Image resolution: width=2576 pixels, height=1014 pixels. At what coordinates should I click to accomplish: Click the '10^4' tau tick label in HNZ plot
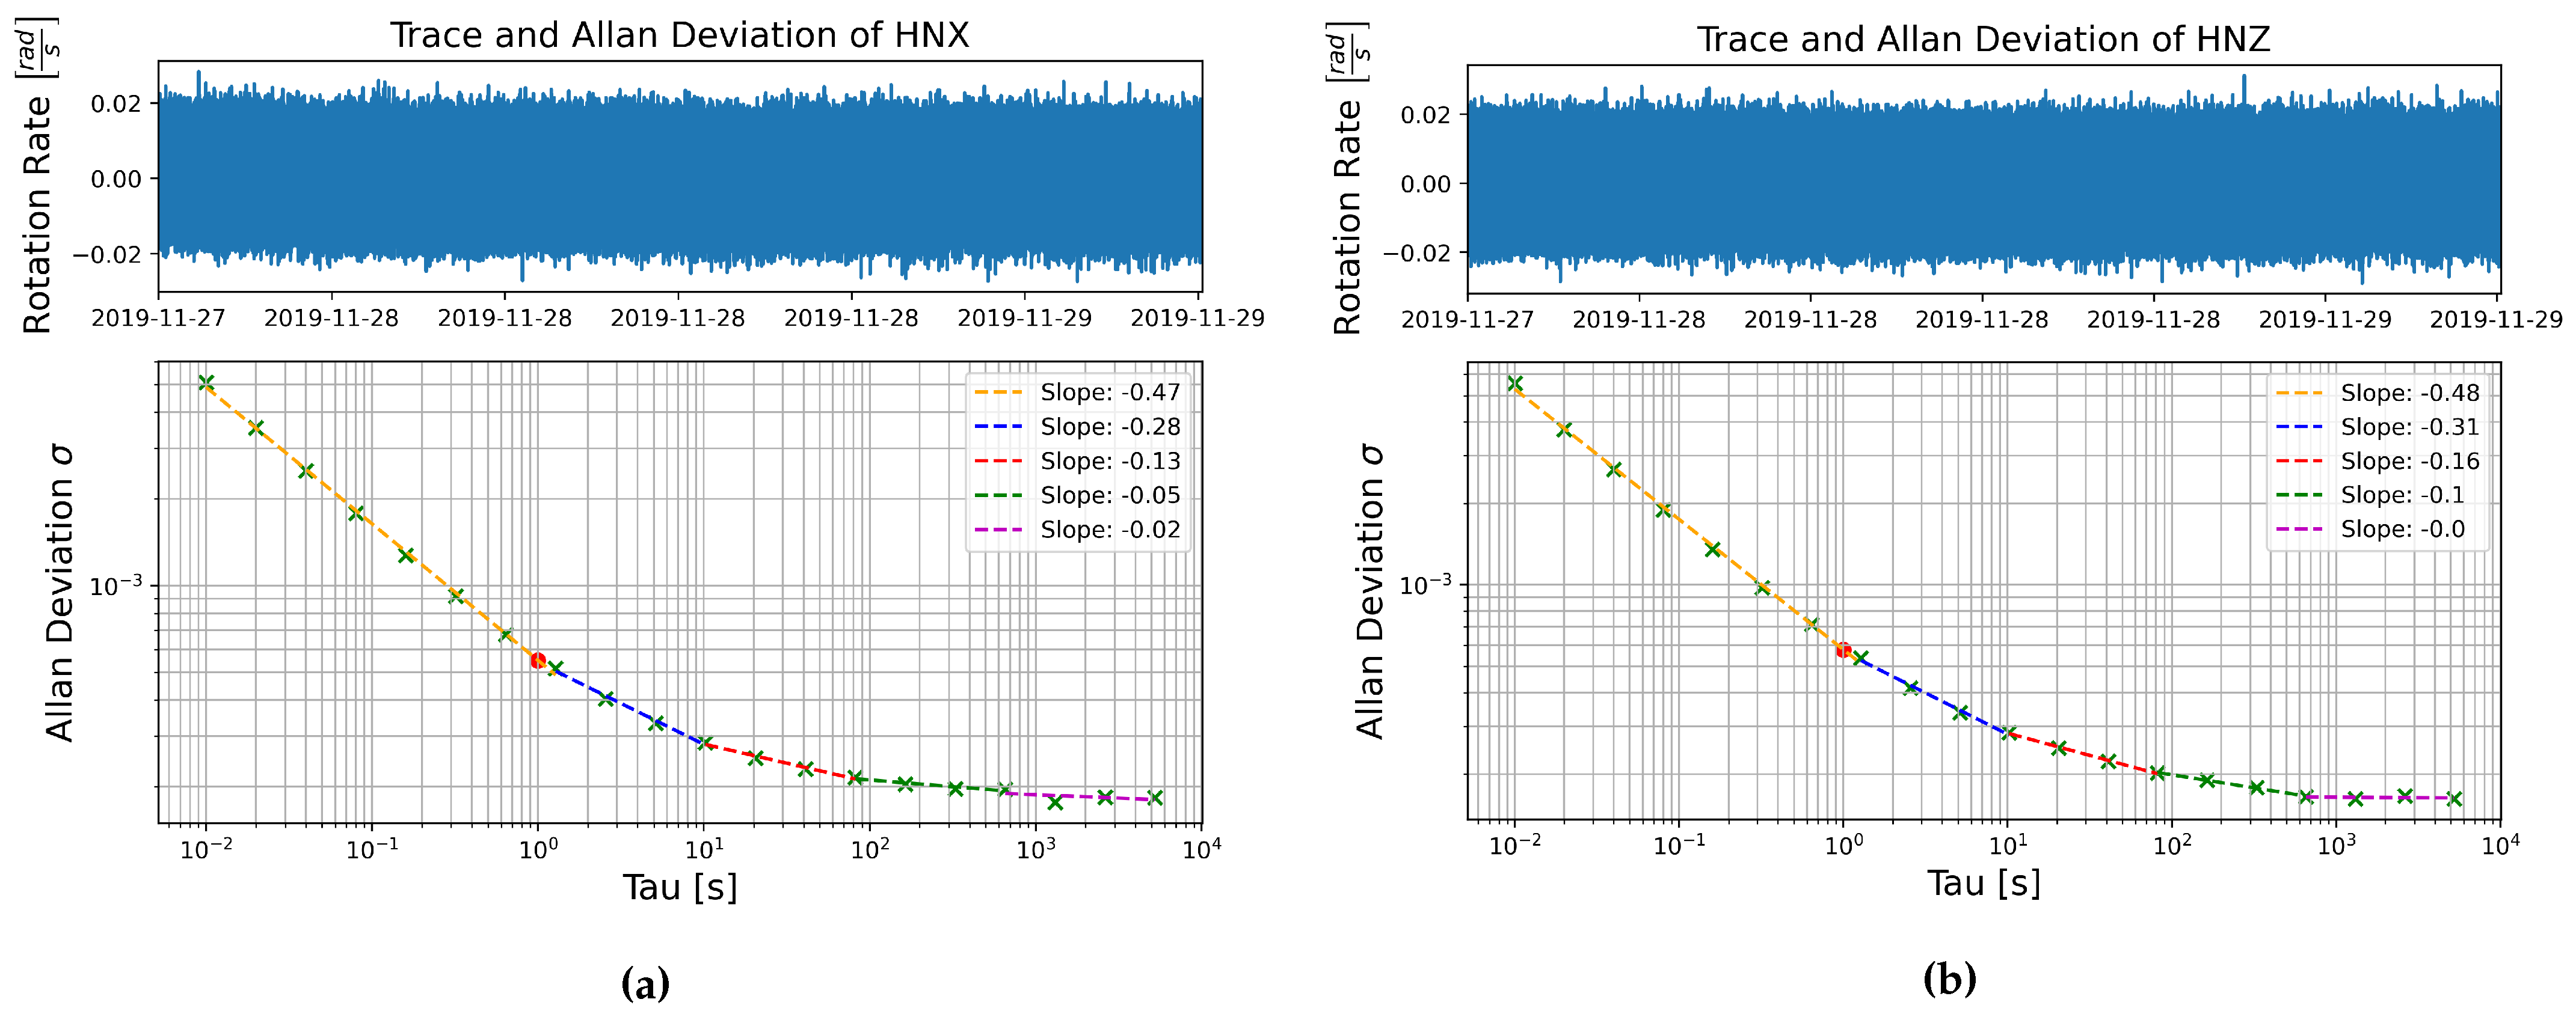pos(2500,845)
